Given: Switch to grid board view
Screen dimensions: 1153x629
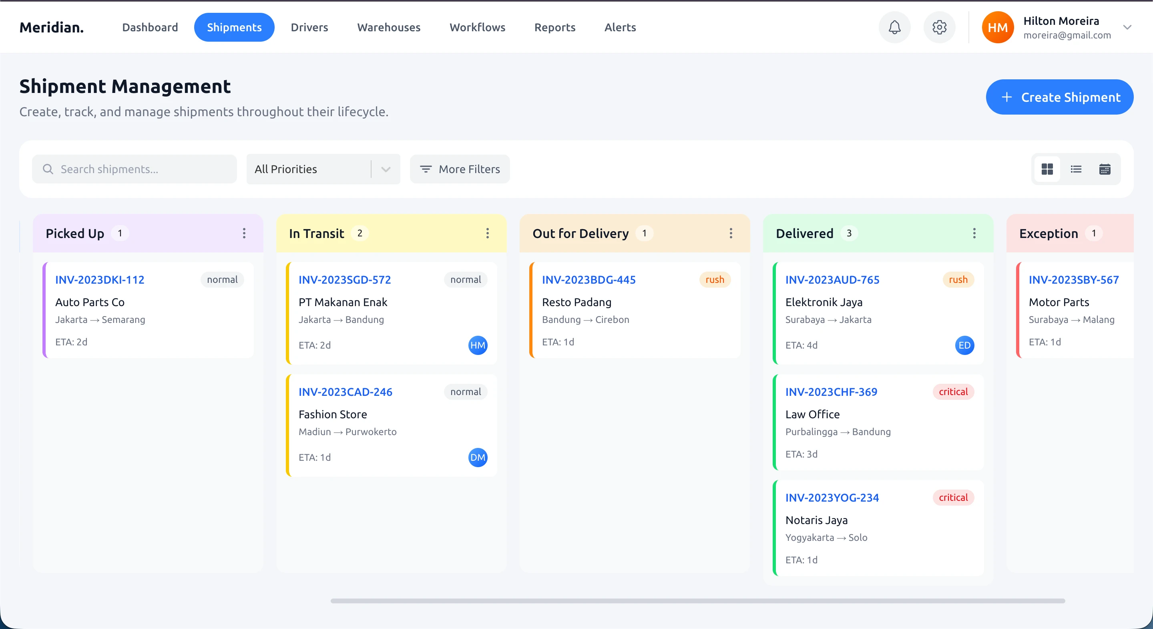Looking at the screenshot, I should coord(1047,169).
